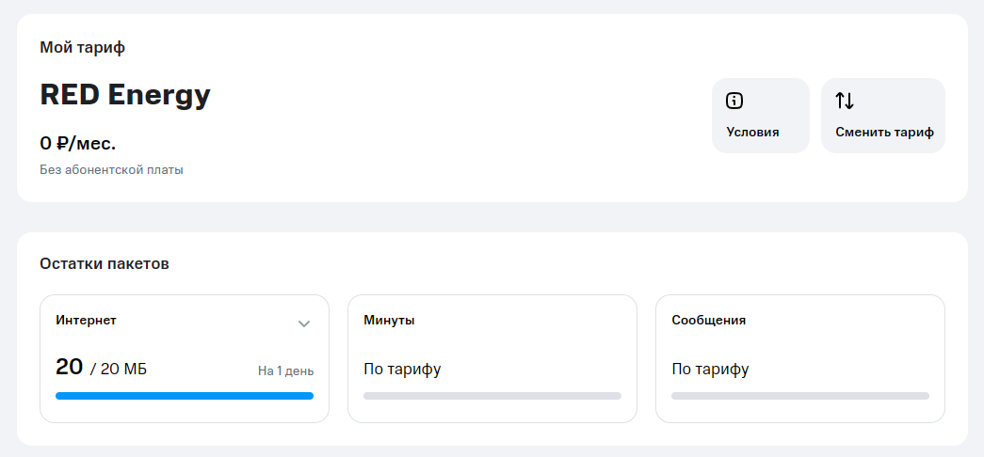Image resolution: width=984 pixels, height=457 pixels.
Task: Click the blue Интернет usage progress bar
Action: coord(185,396)
